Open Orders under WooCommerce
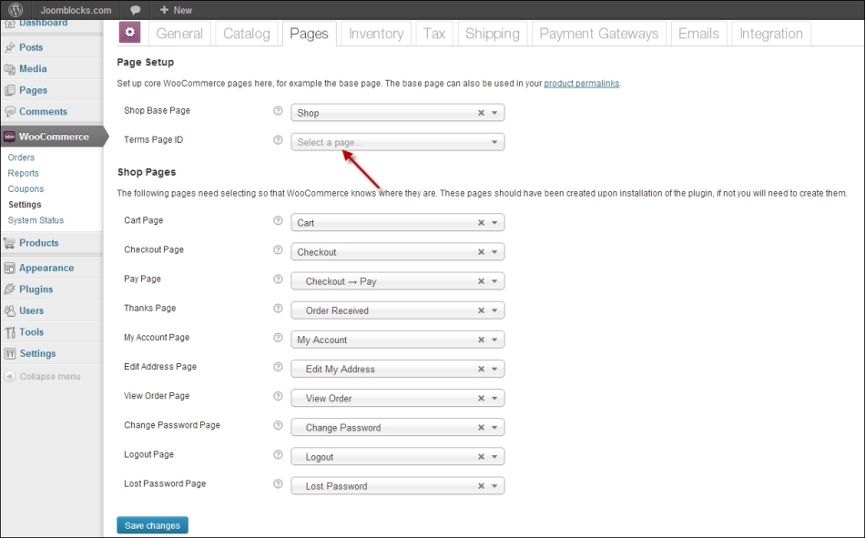Image resolution: width=865 pixels, height=538 pixels. (21, 157)
